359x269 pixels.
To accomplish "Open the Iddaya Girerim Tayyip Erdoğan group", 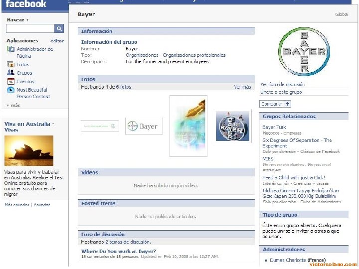I will coord(300,193).
